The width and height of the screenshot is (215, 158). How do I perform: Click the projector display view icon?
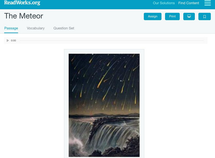click(189, 16)
